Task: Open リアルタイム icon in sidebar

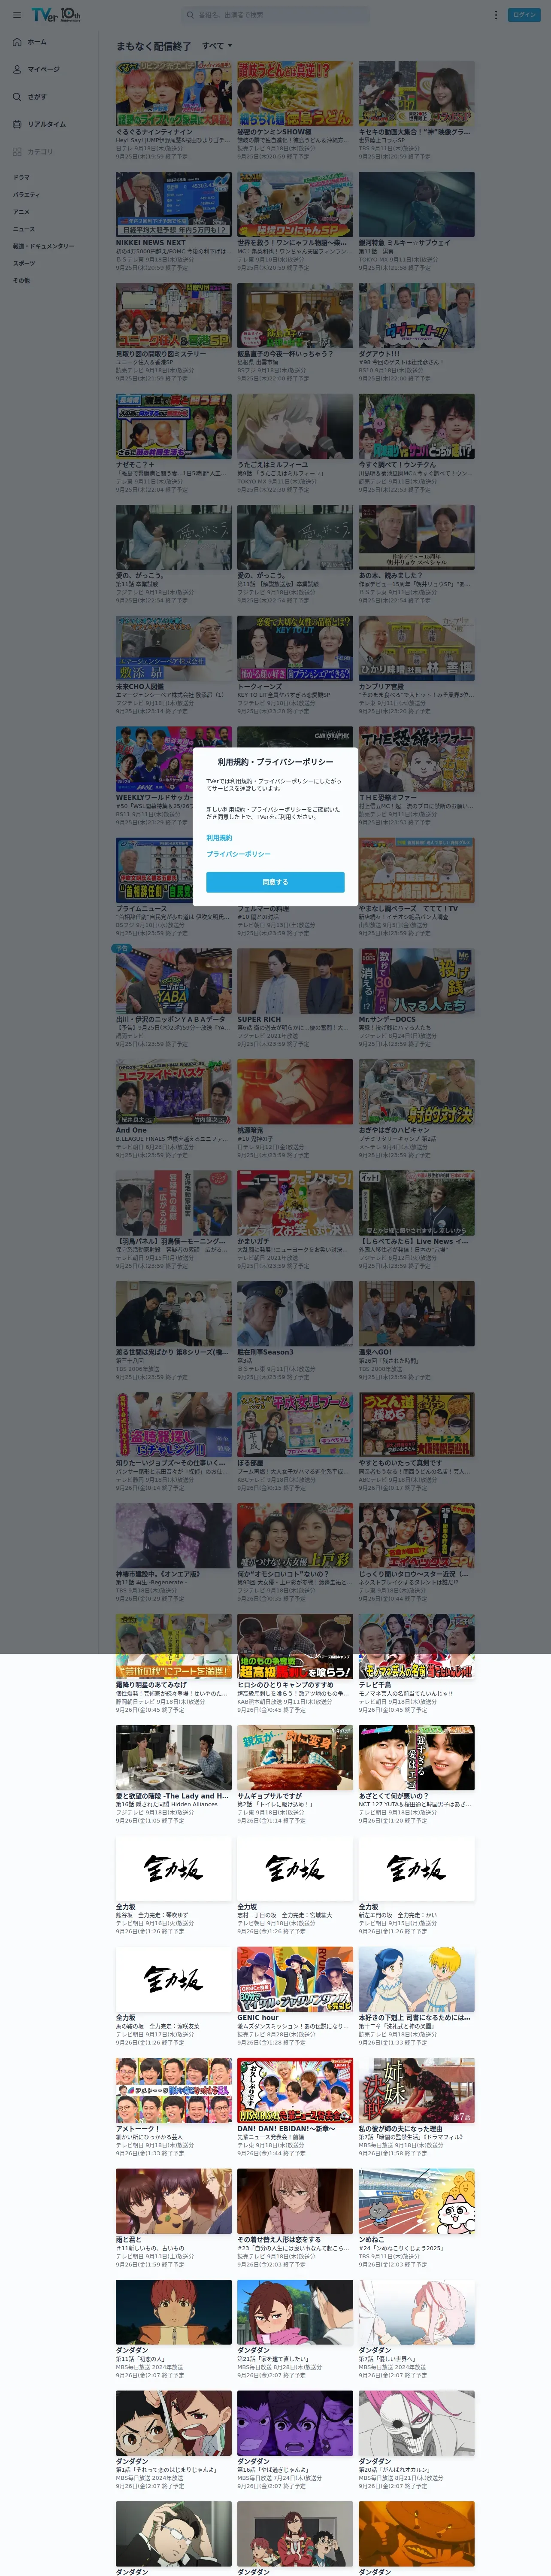Action: (17, 124)
